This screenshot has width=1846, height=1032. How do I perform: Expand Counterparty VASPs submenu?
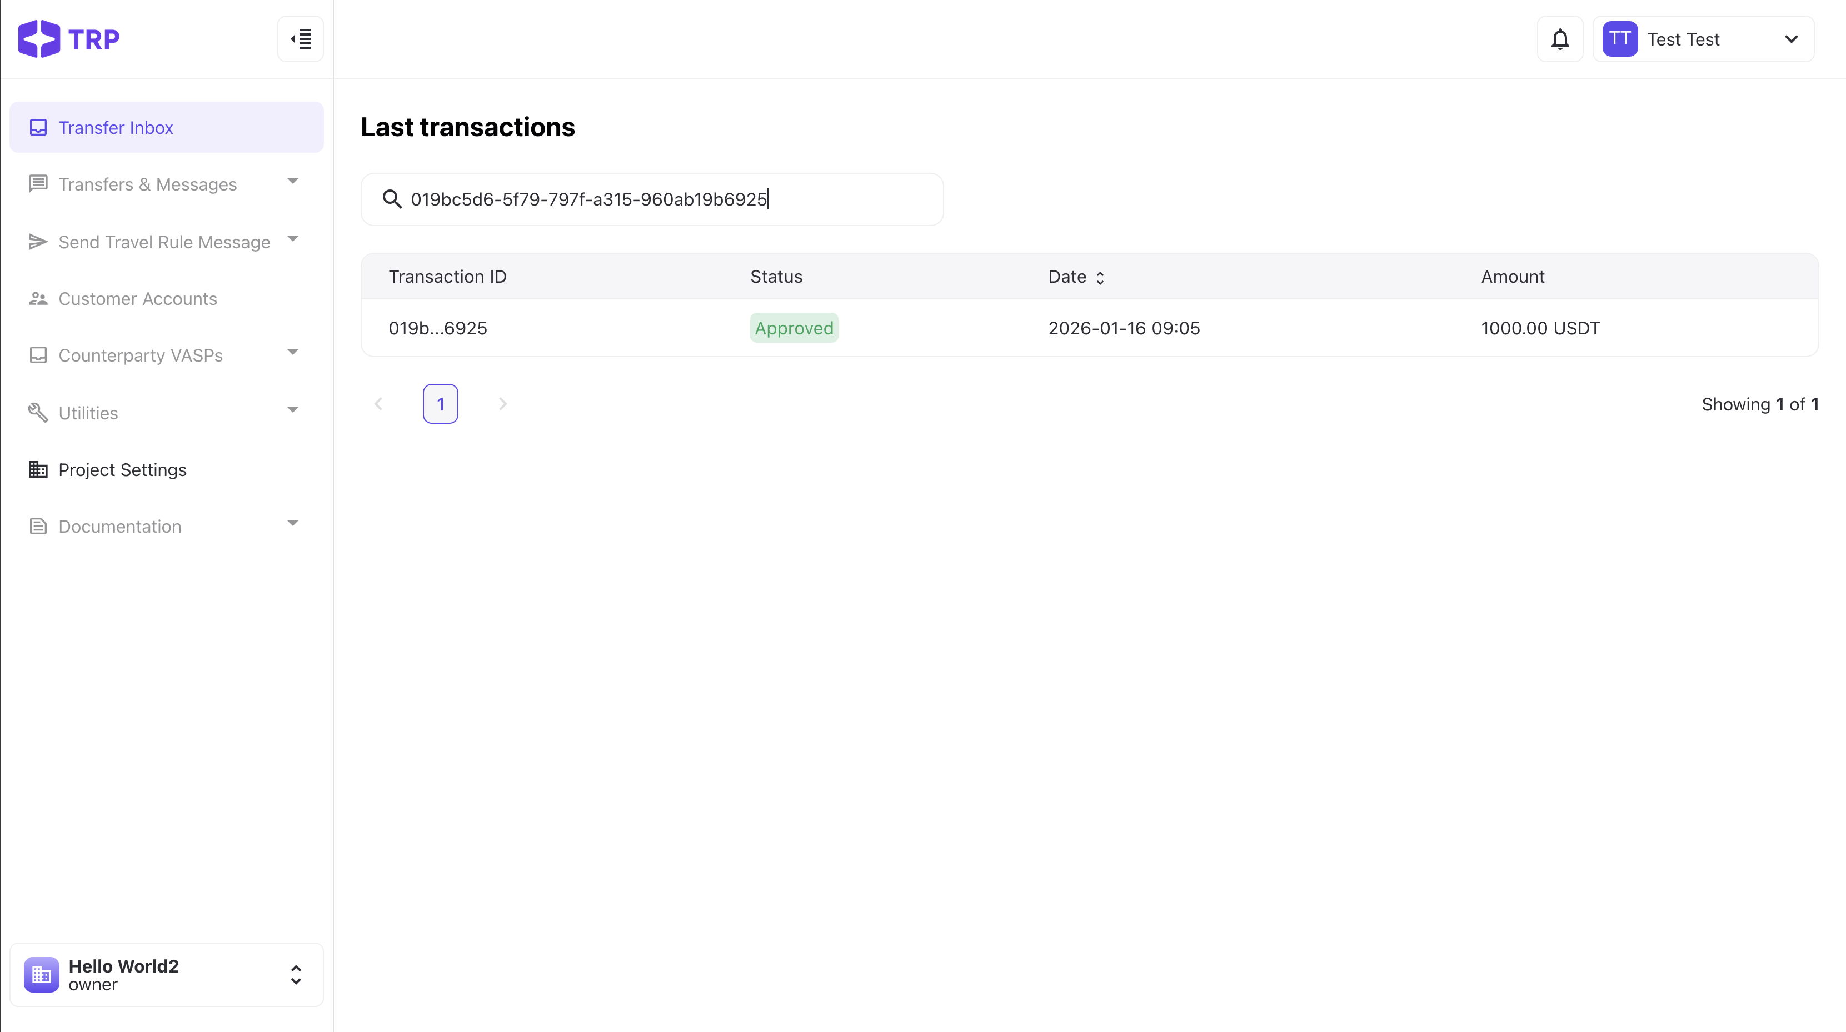click(x=292, y=353)
